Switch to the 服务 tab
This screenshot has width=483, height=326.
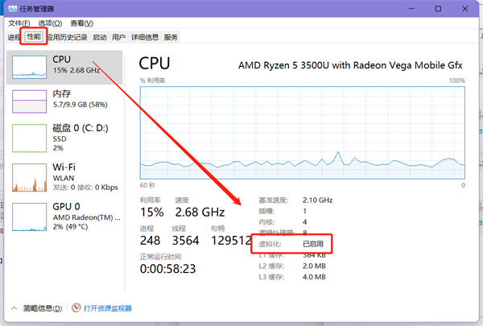click(171, 37)
